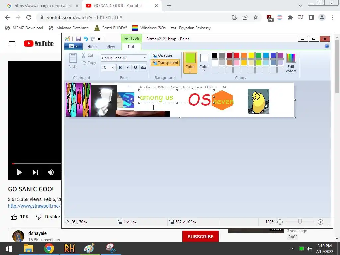Select Color 2 button
Image resolution: width=340 pixels, height=255 pixels.
coord(204,63)
